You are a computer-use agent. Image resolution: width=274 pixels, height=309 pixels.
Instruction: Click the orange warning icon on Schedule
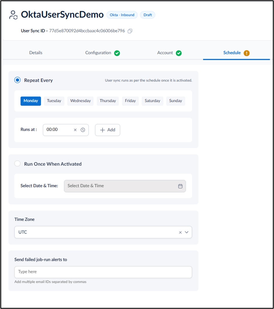point(246,53)
